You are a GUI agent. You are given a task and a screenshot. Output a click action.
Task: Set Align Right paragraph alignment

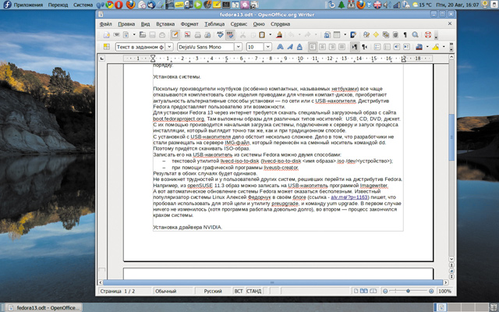pos(332,47)
